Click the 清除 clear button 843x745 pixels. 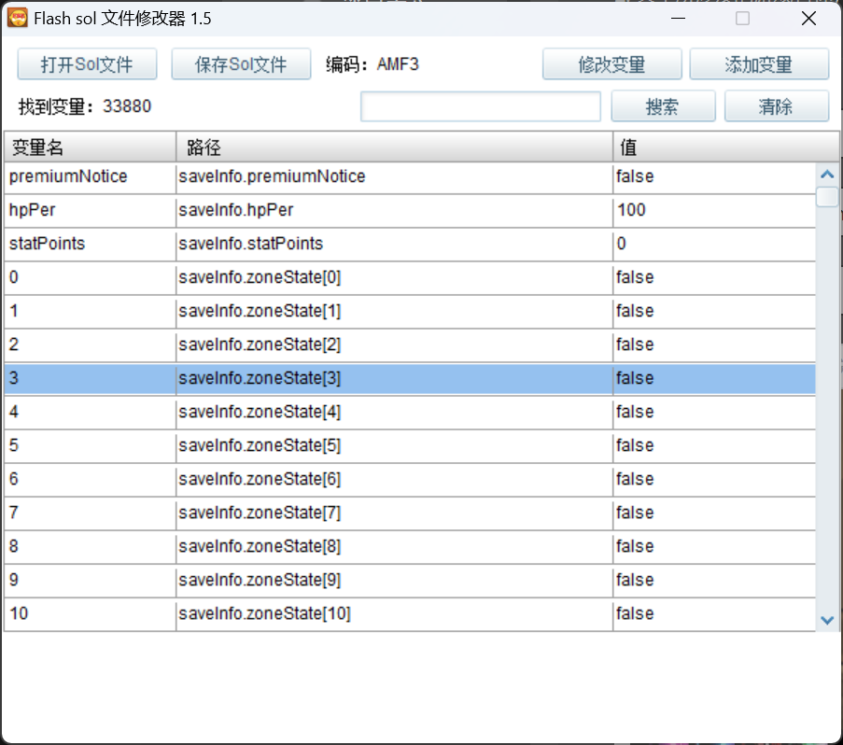(x=776, y=106)
